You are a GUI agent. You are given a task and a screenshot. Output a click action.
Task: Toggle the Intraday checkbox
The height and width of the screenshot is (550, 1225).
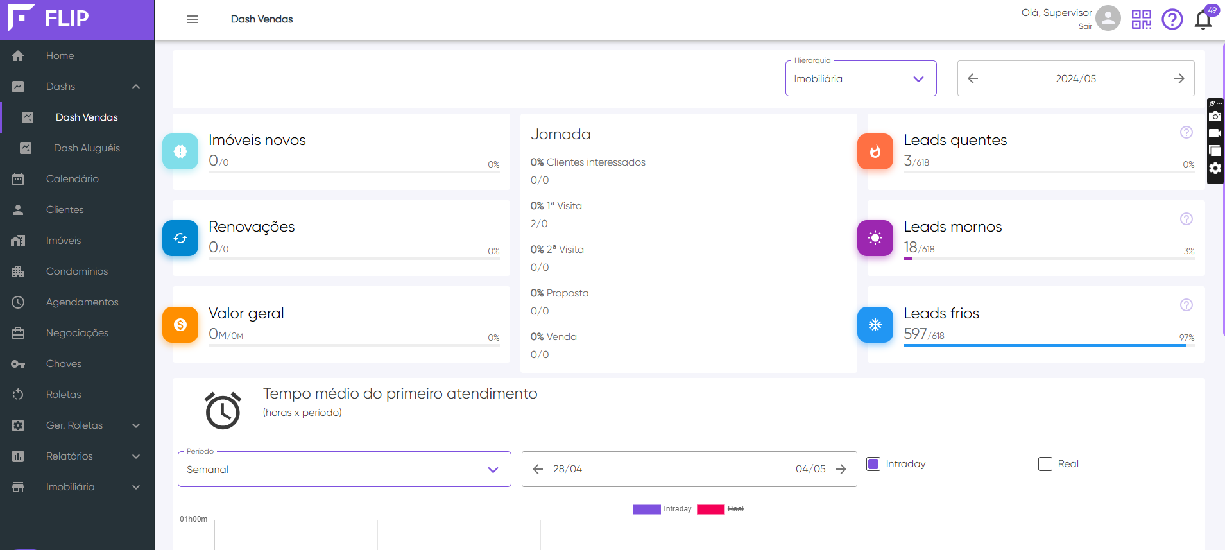(x=873, y=464)
